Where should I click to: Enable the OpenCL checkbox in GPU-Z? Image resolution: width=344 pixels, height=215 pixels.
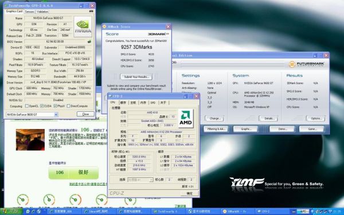pos(27,106)
